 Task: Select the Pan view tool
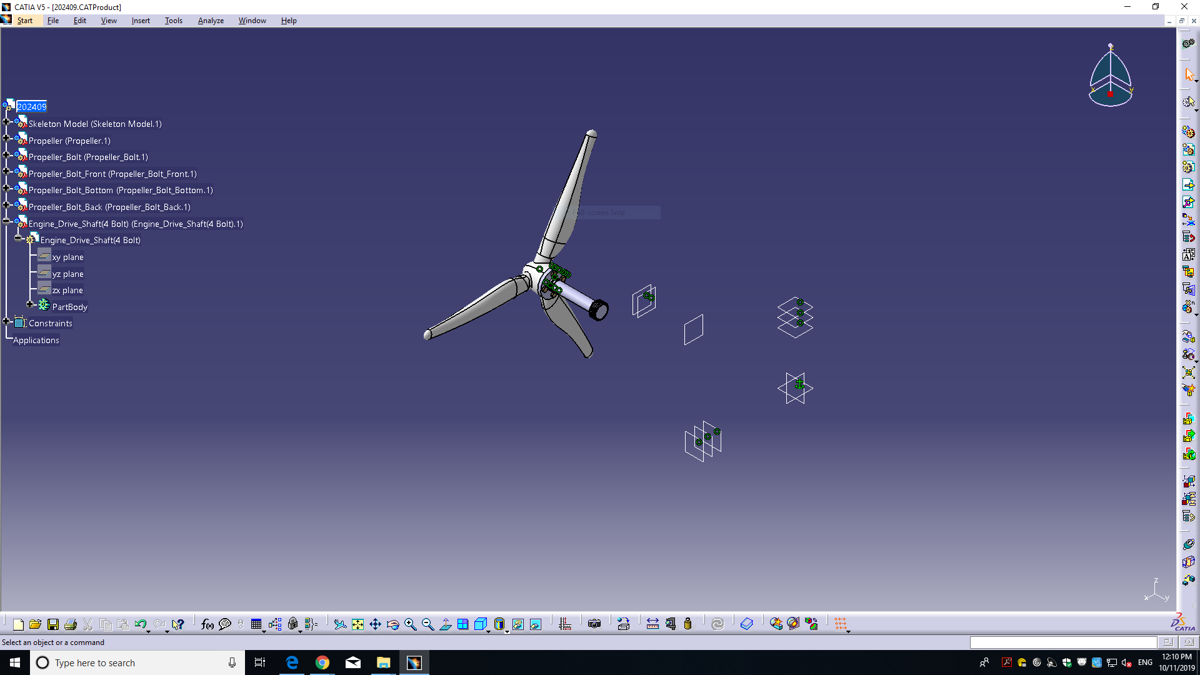pyautogui.click(x=375, y=624)
